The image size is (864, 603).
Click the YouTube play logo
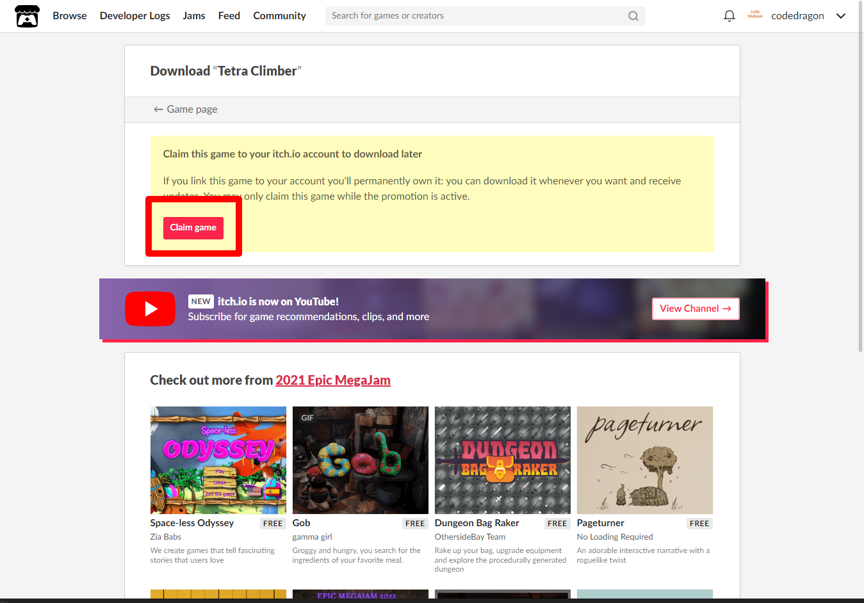[x=150, y=309]
